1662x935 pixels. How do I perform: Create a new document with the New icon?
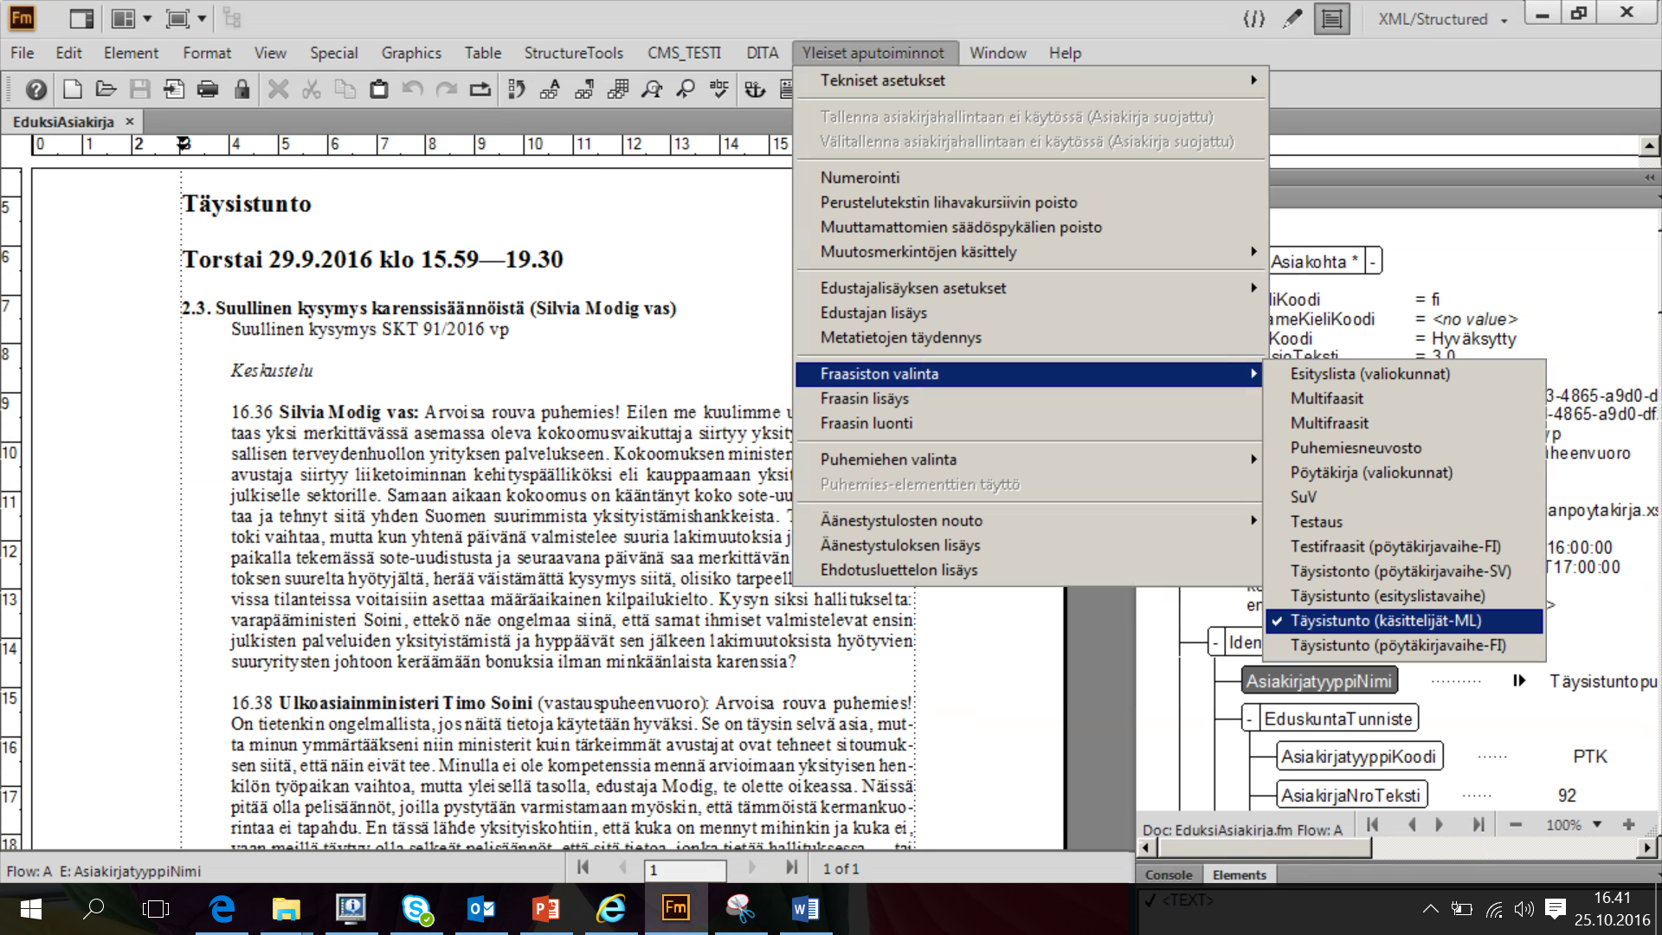pos(73,89)
